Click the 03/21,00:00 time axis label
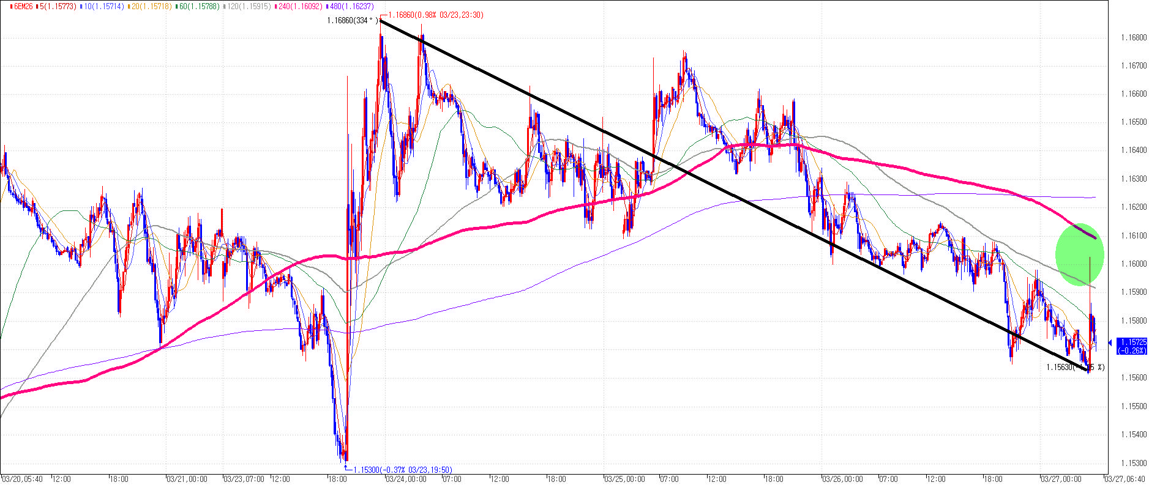1149x485 pixels. [x=187, y=479]
